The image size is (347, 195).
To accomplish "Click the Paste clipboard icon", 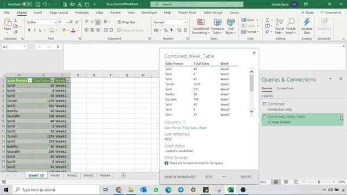I will pyautogui.click(x=8, y=23).
